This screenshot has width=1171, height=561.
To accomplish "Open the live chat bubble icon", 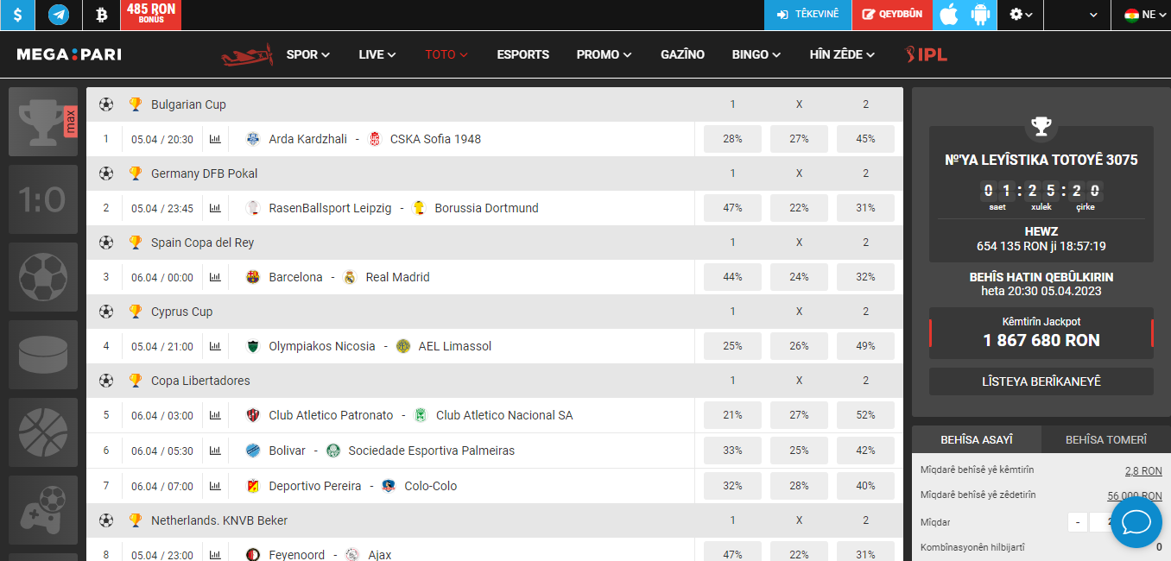I will point(1136,522).
